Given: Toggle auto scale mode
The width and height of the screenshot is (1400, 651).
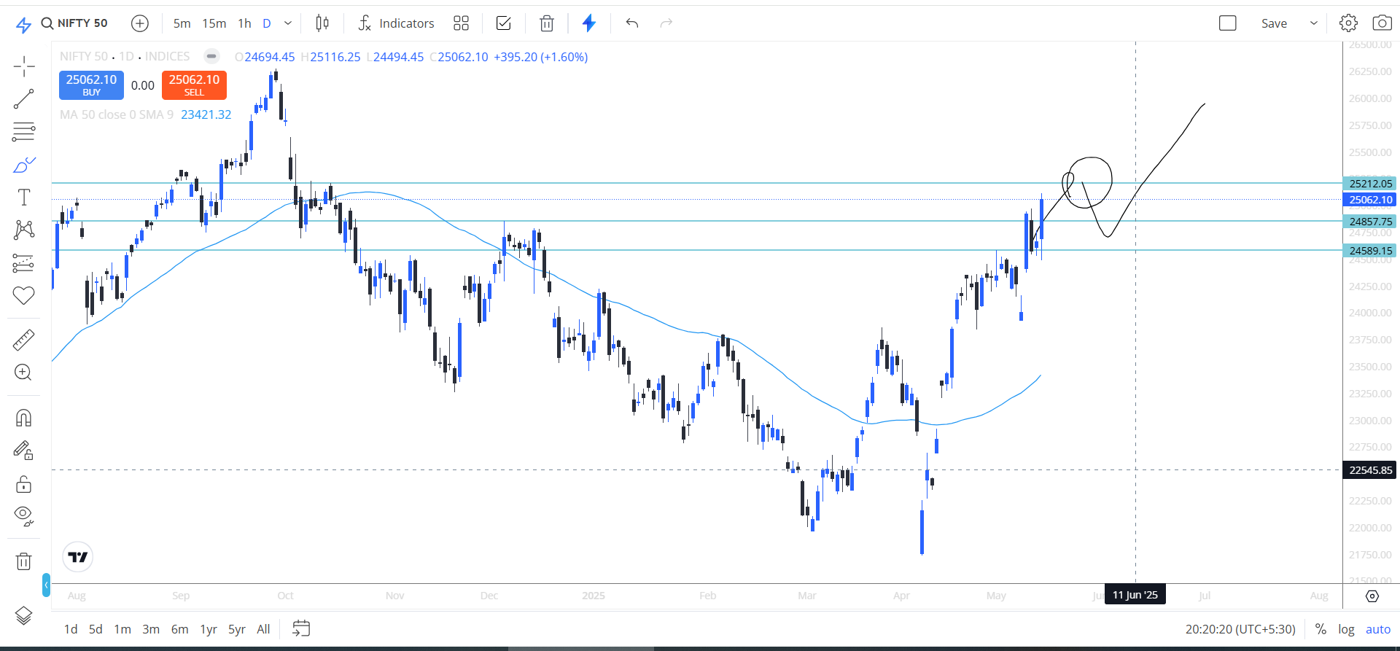Looking at the screenshot, I should [1378, 629].
